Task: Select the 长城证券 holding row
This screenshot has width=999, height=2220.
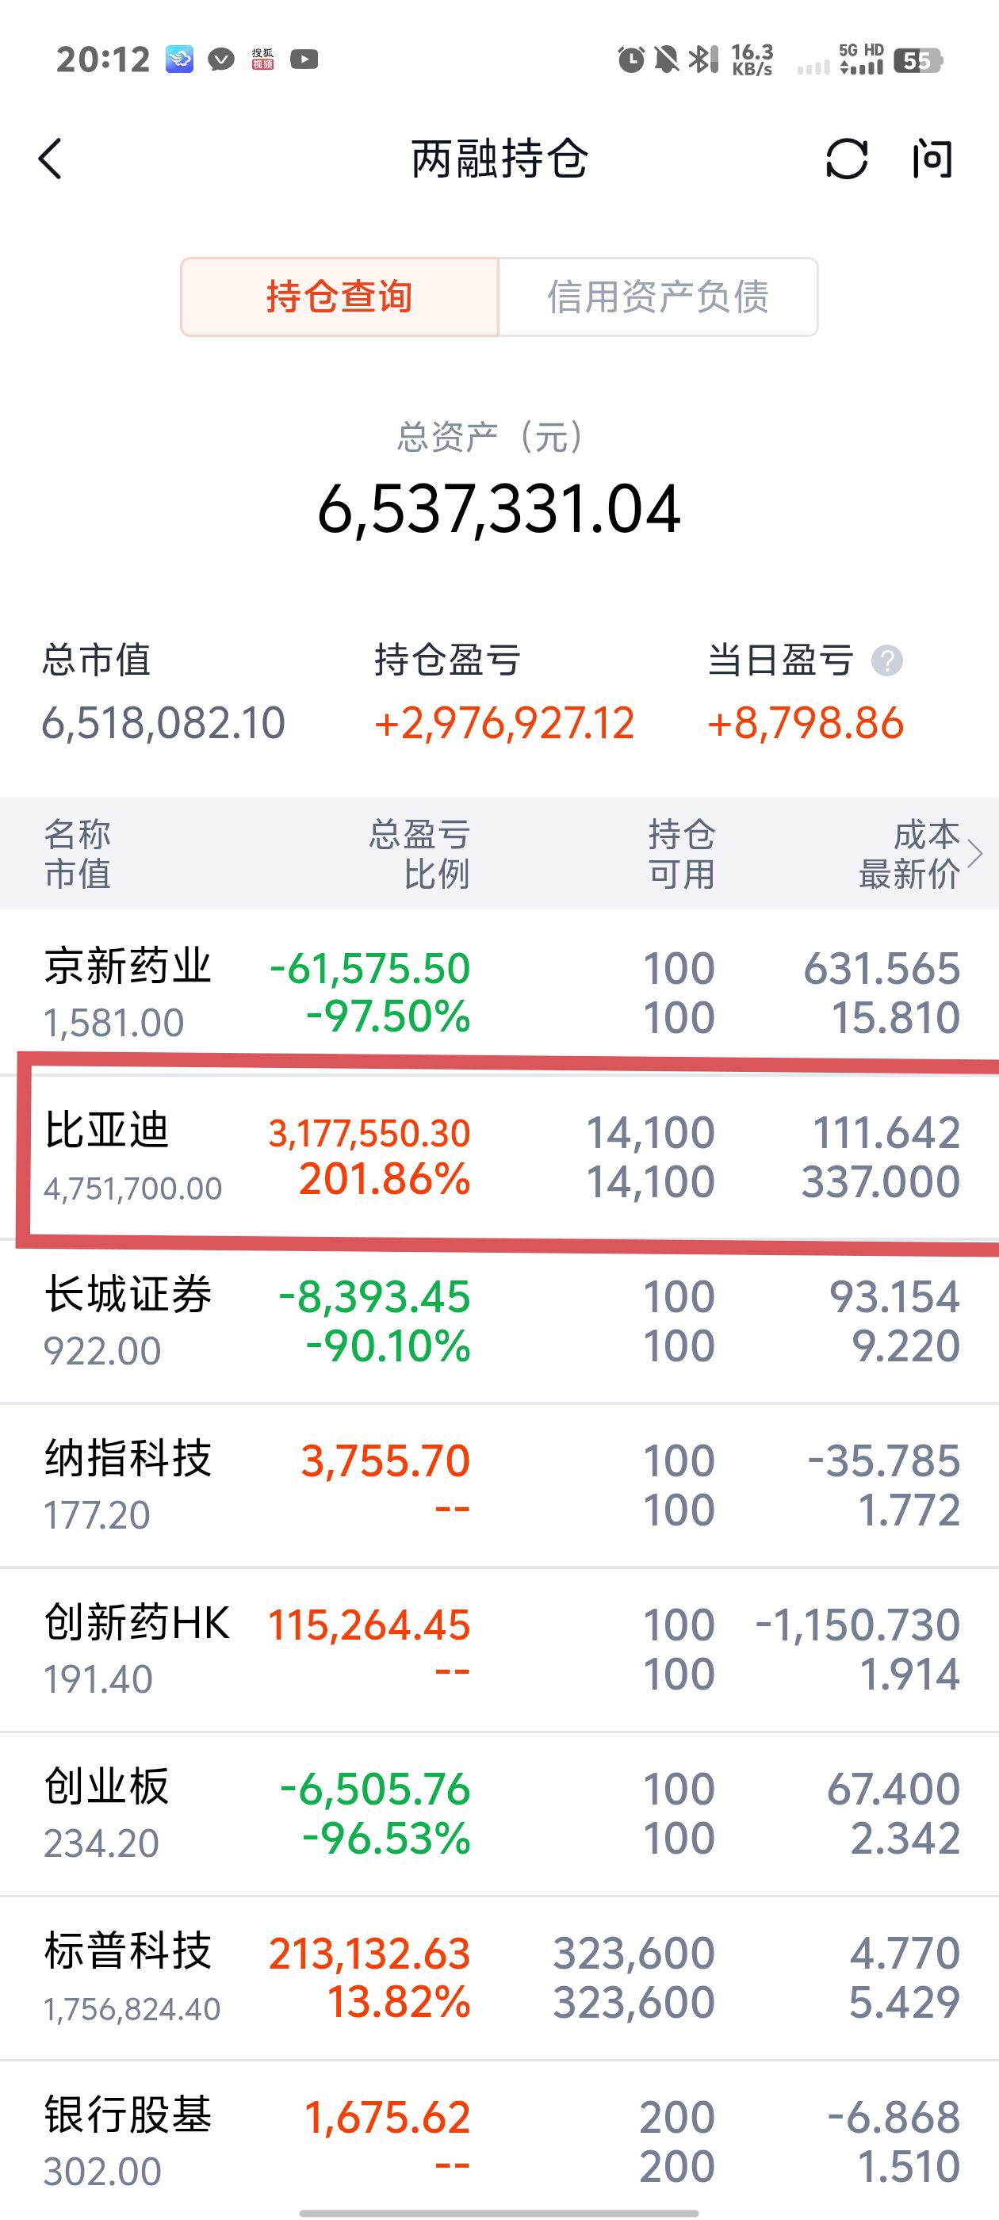Action: [500, 1321]
